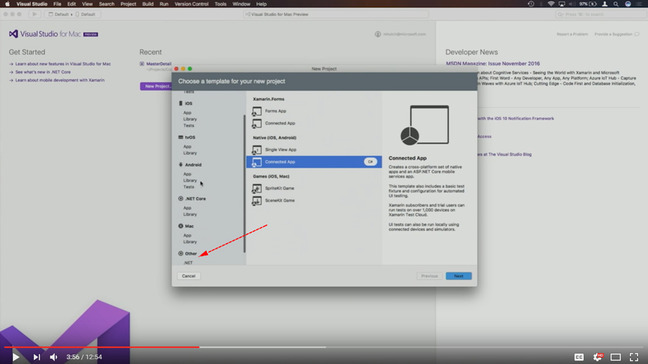Click the Cancel button
Viewport: 648px width, 364px height.
(x=189, y=276)
